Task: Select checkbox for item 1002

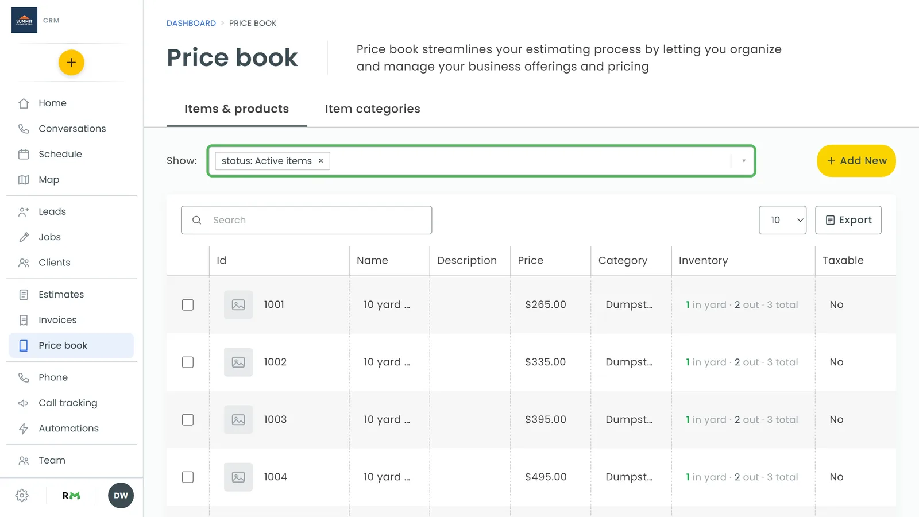Action: point(188,362)
